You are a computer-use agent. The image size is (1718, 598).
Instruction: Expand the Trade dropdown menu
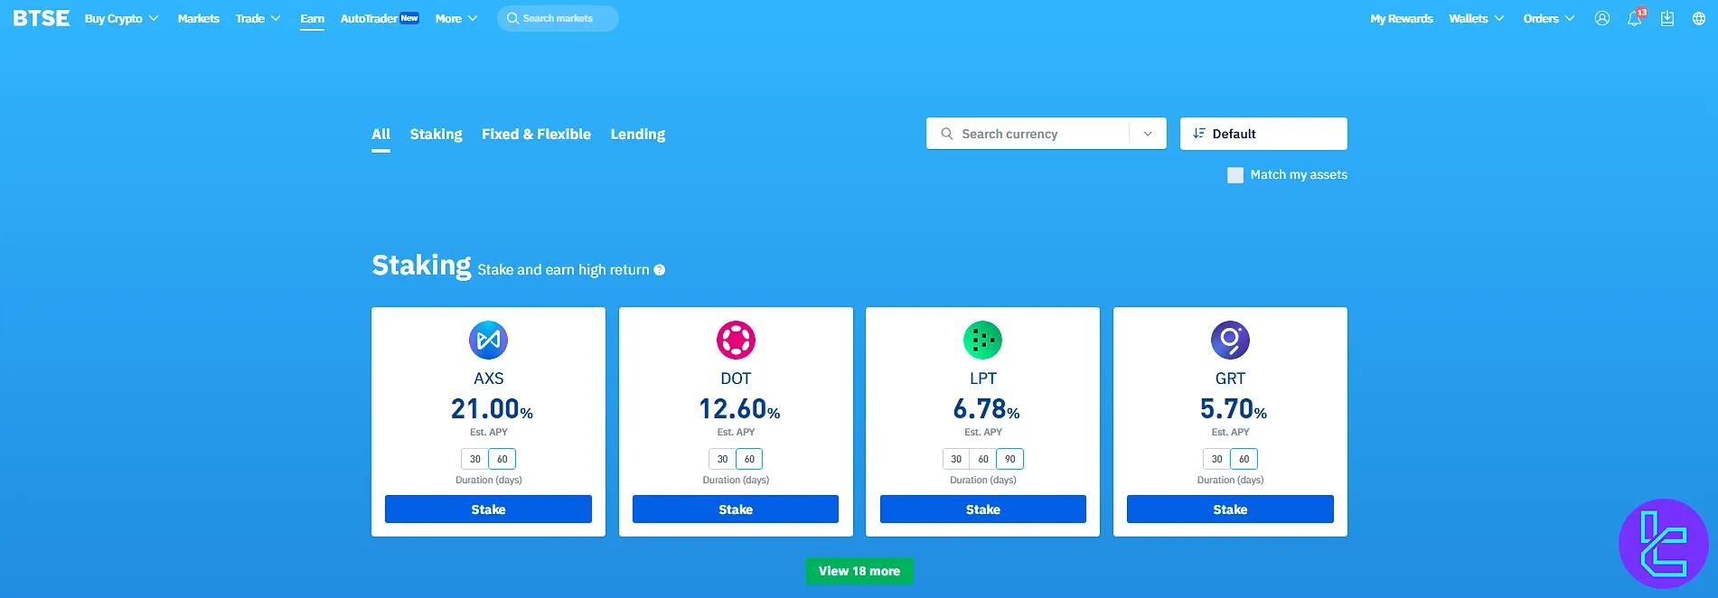click(258, 18)
